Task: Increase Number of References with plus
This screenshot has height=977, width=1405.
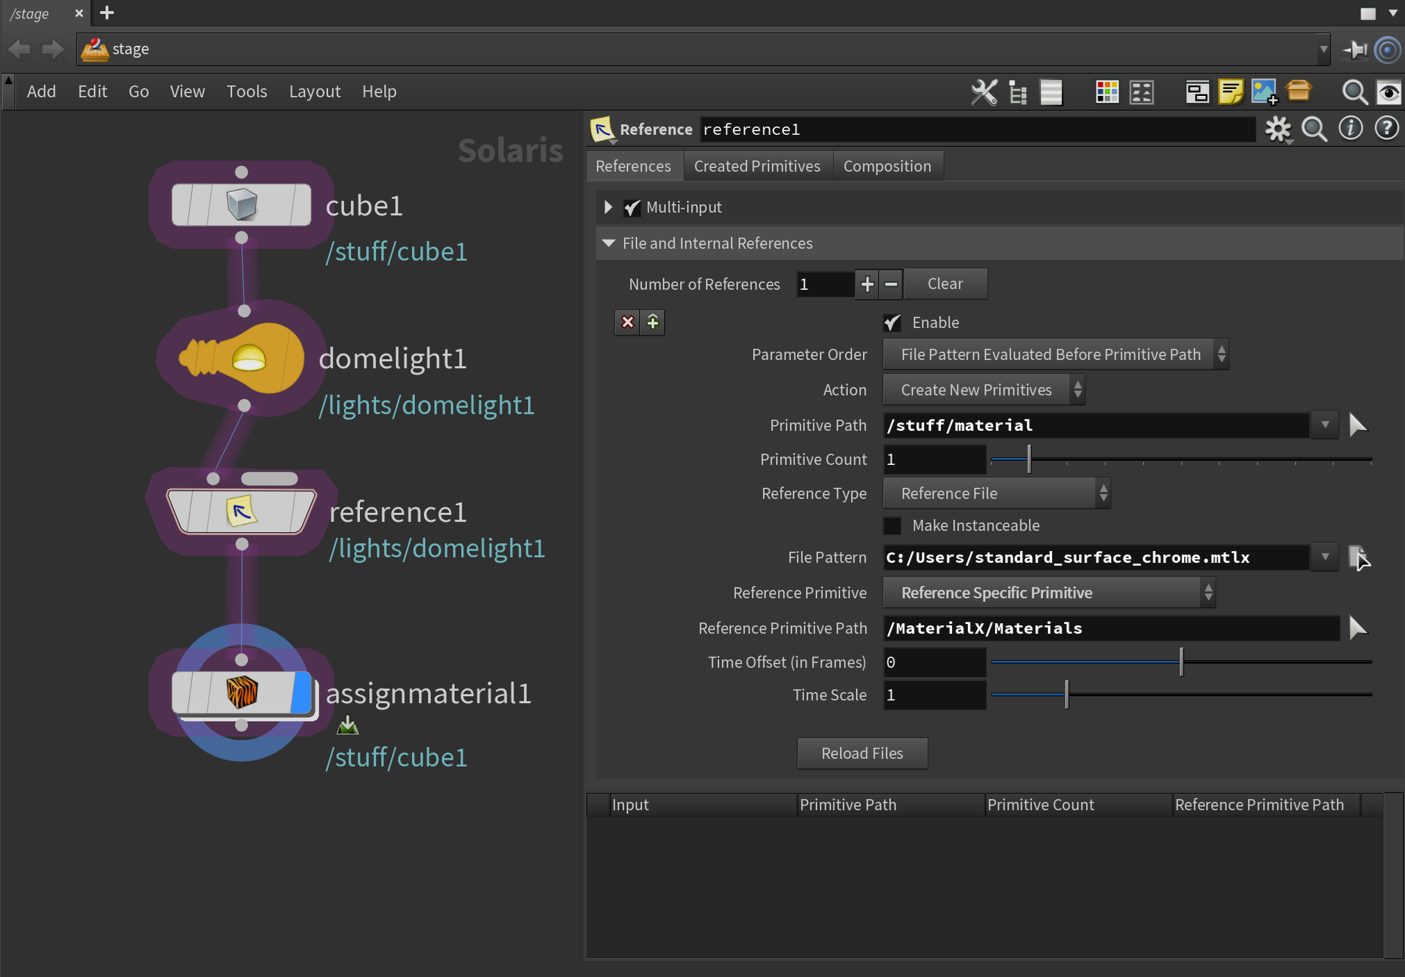Action: pos(866,284)
